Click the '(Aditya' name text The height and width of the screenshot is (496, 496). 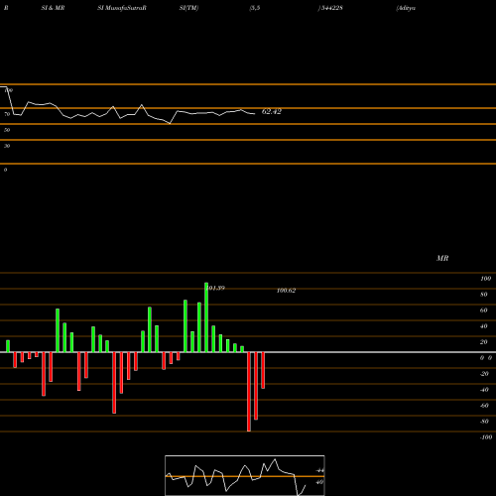(x=406, y=8)
